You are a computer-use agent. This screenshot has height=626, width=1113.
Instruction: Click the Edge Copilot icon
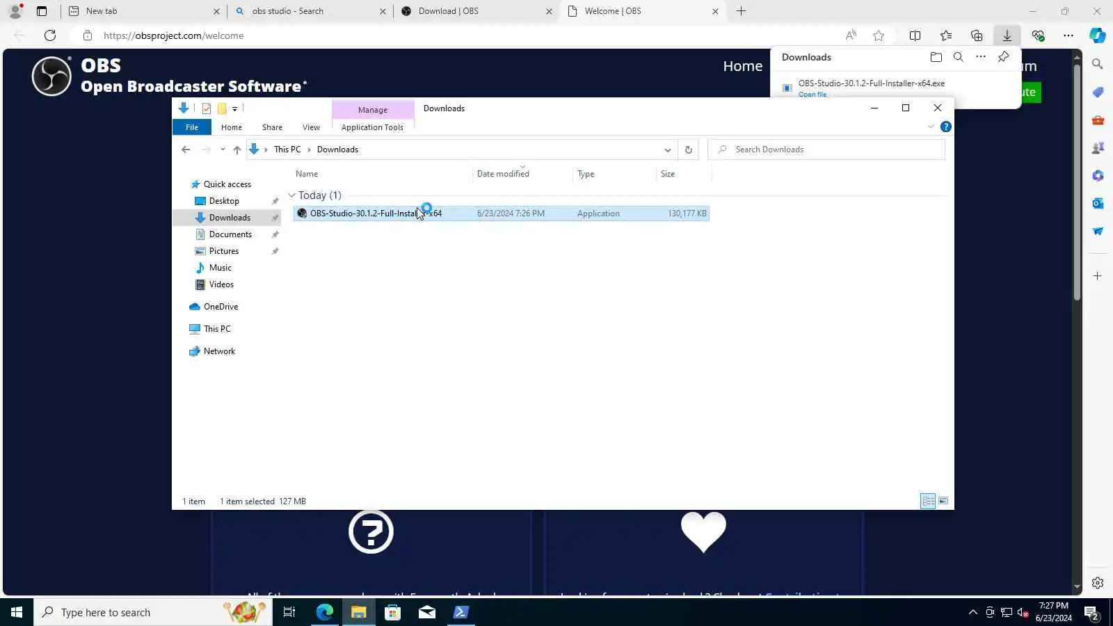pos(1098,35)
